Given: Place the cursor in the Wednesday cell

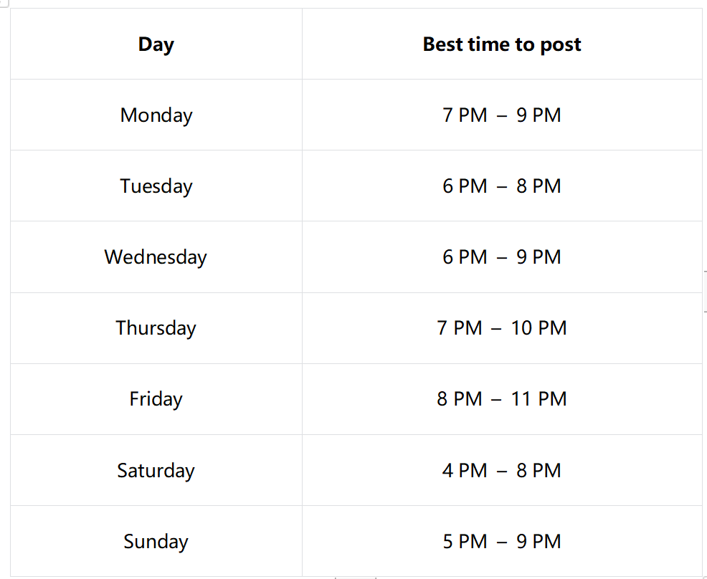Looking at the screenshot, I should pos(156,257).
